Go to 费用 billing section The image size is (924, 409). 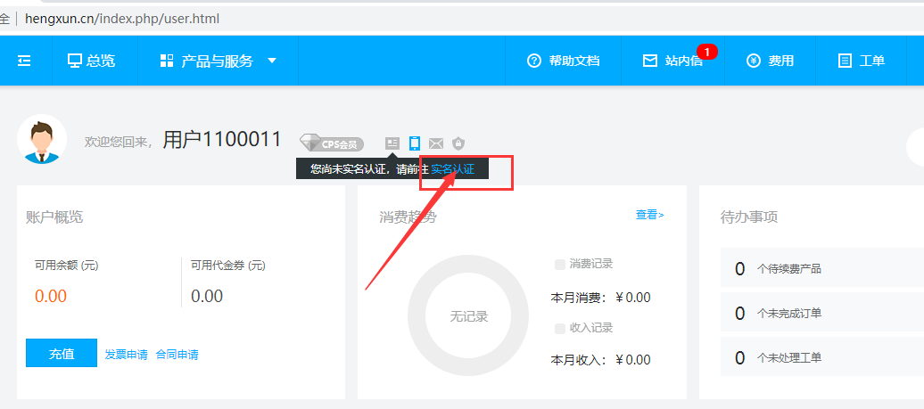coord(770,61)
